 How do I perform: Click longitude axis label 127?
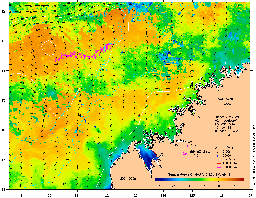pos(250,195)
